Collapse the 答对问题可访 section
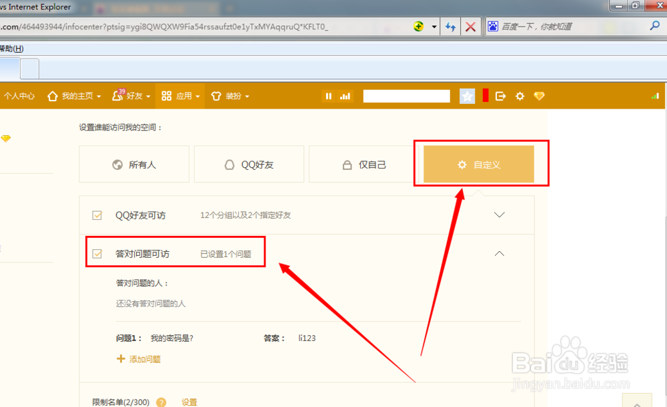 tap(499, 253)
